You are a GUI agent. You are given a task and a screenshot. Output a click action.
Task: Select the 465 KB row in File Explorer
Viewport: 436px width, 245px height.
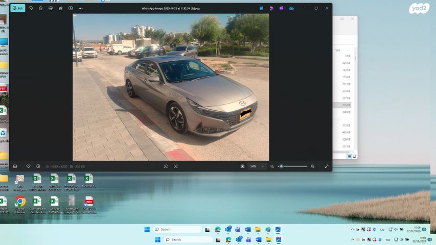342,133
